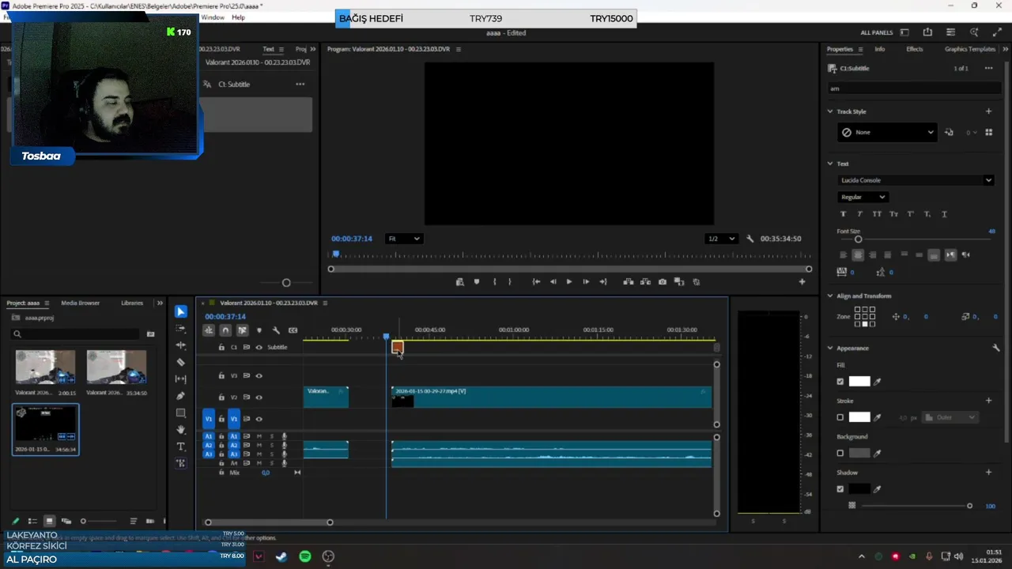
Task: Center align the subtitle text
Action: 858,254
